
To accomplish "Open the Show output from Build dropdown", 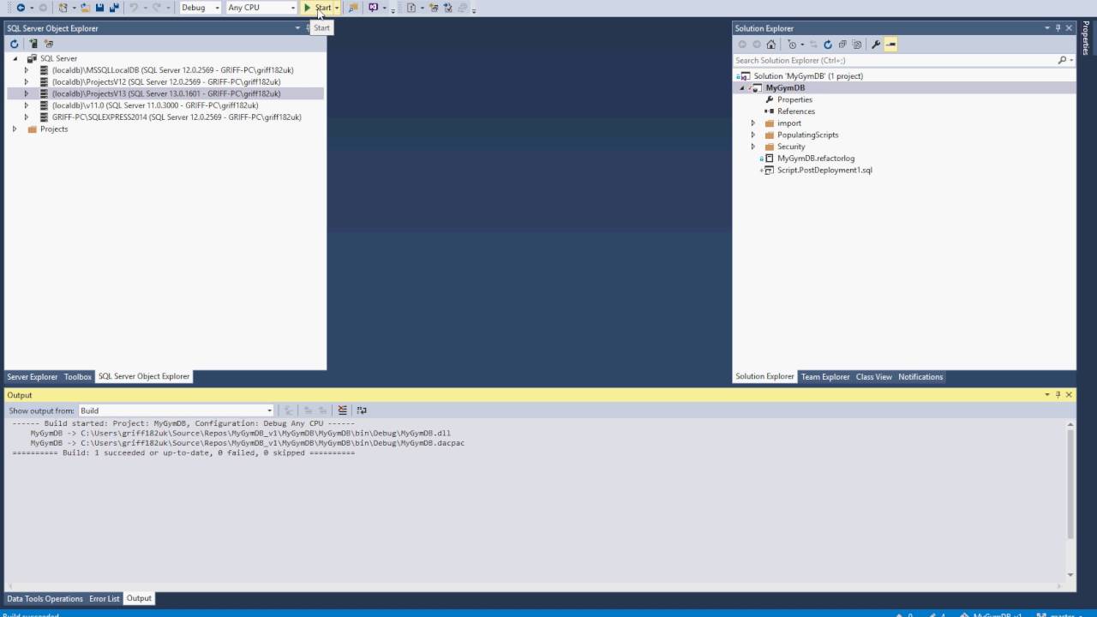I will coord(177,410).
